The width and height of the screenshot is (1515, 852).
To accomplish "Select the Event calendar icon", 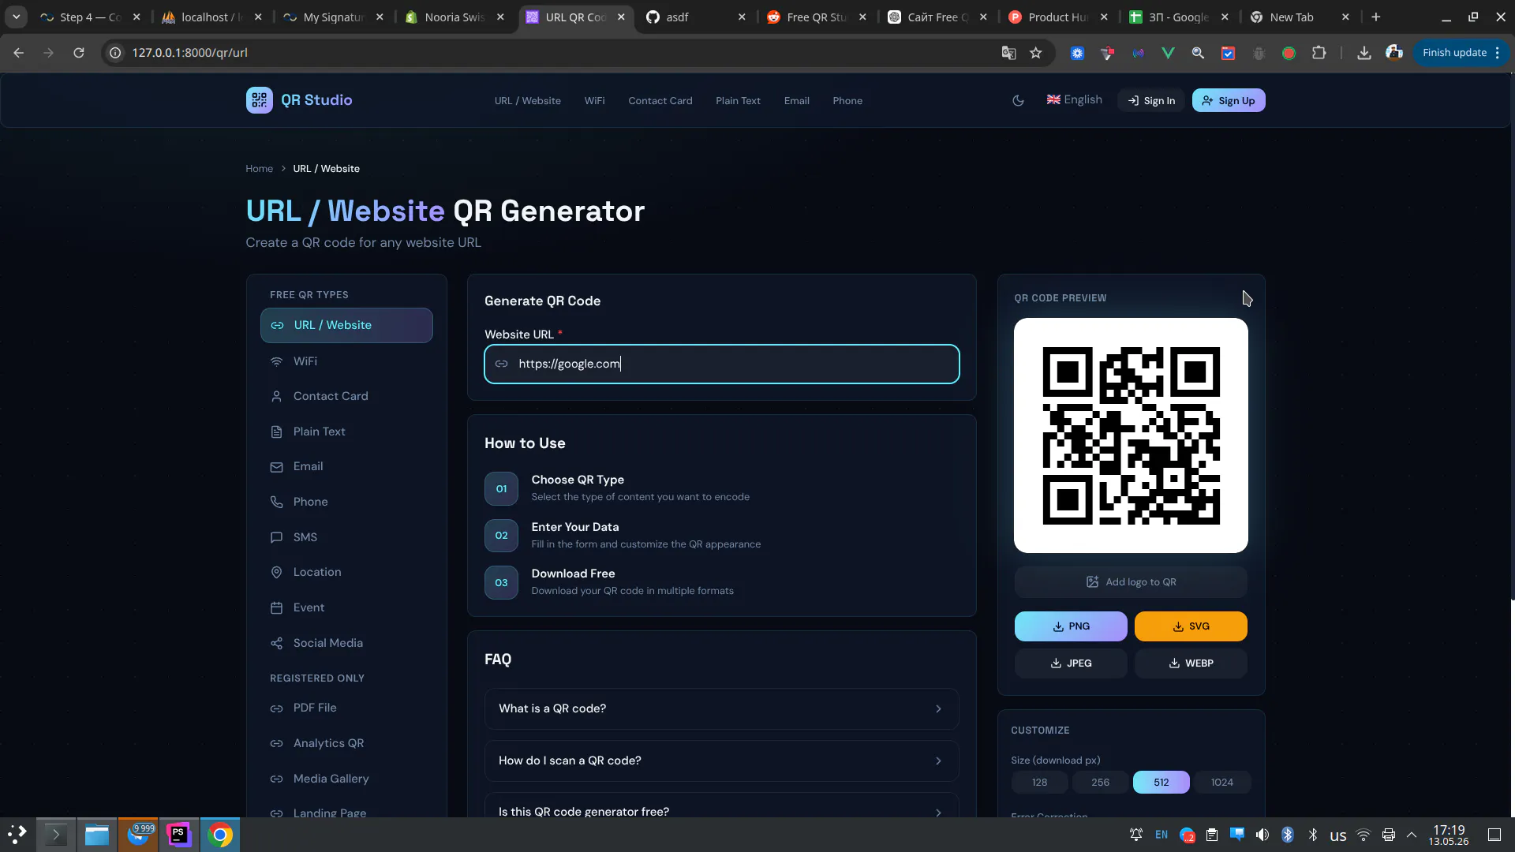I will tap(276, 608).
